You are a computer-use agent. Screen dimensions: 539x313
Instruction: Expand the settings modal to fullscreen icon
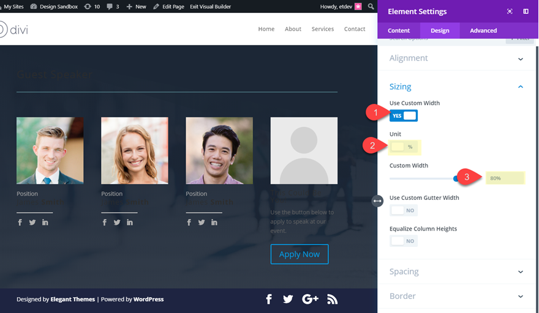[510, 12]
